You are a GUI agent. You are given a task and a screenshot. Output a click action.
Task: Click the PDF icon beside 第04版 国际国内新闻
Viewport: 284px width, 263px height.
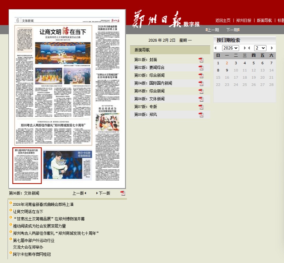[201, 83]
